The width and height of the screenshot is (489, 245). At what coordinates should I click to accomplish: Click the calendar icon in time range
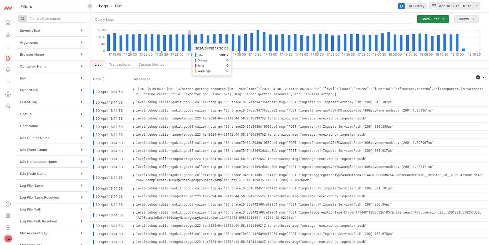point(434,6)
